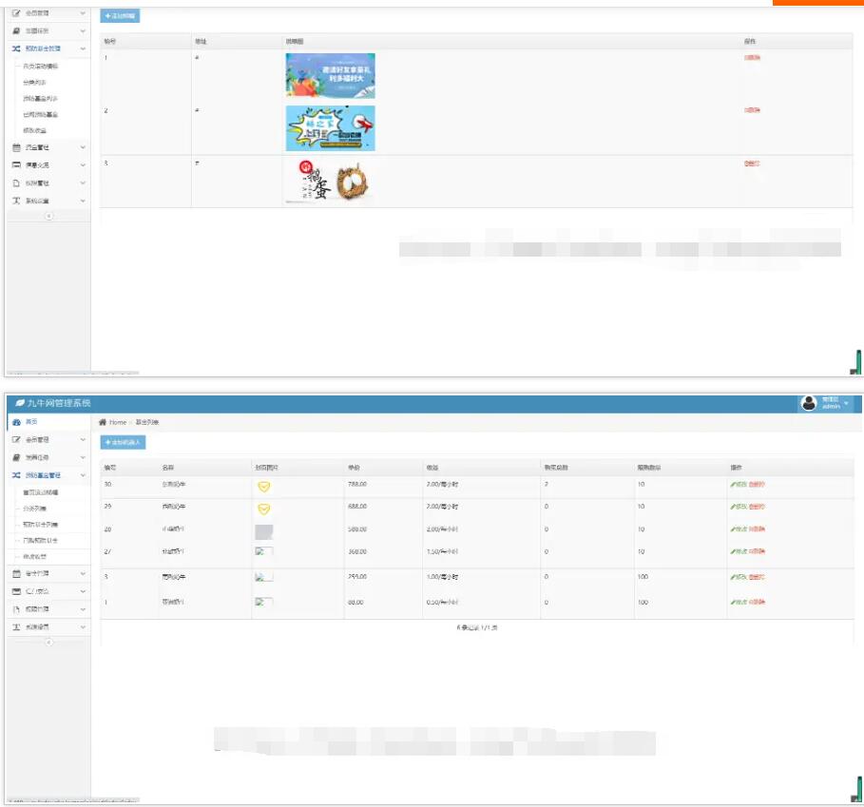
Task: Expand the 会员管理 chevron under 首页
Action: 83,440
